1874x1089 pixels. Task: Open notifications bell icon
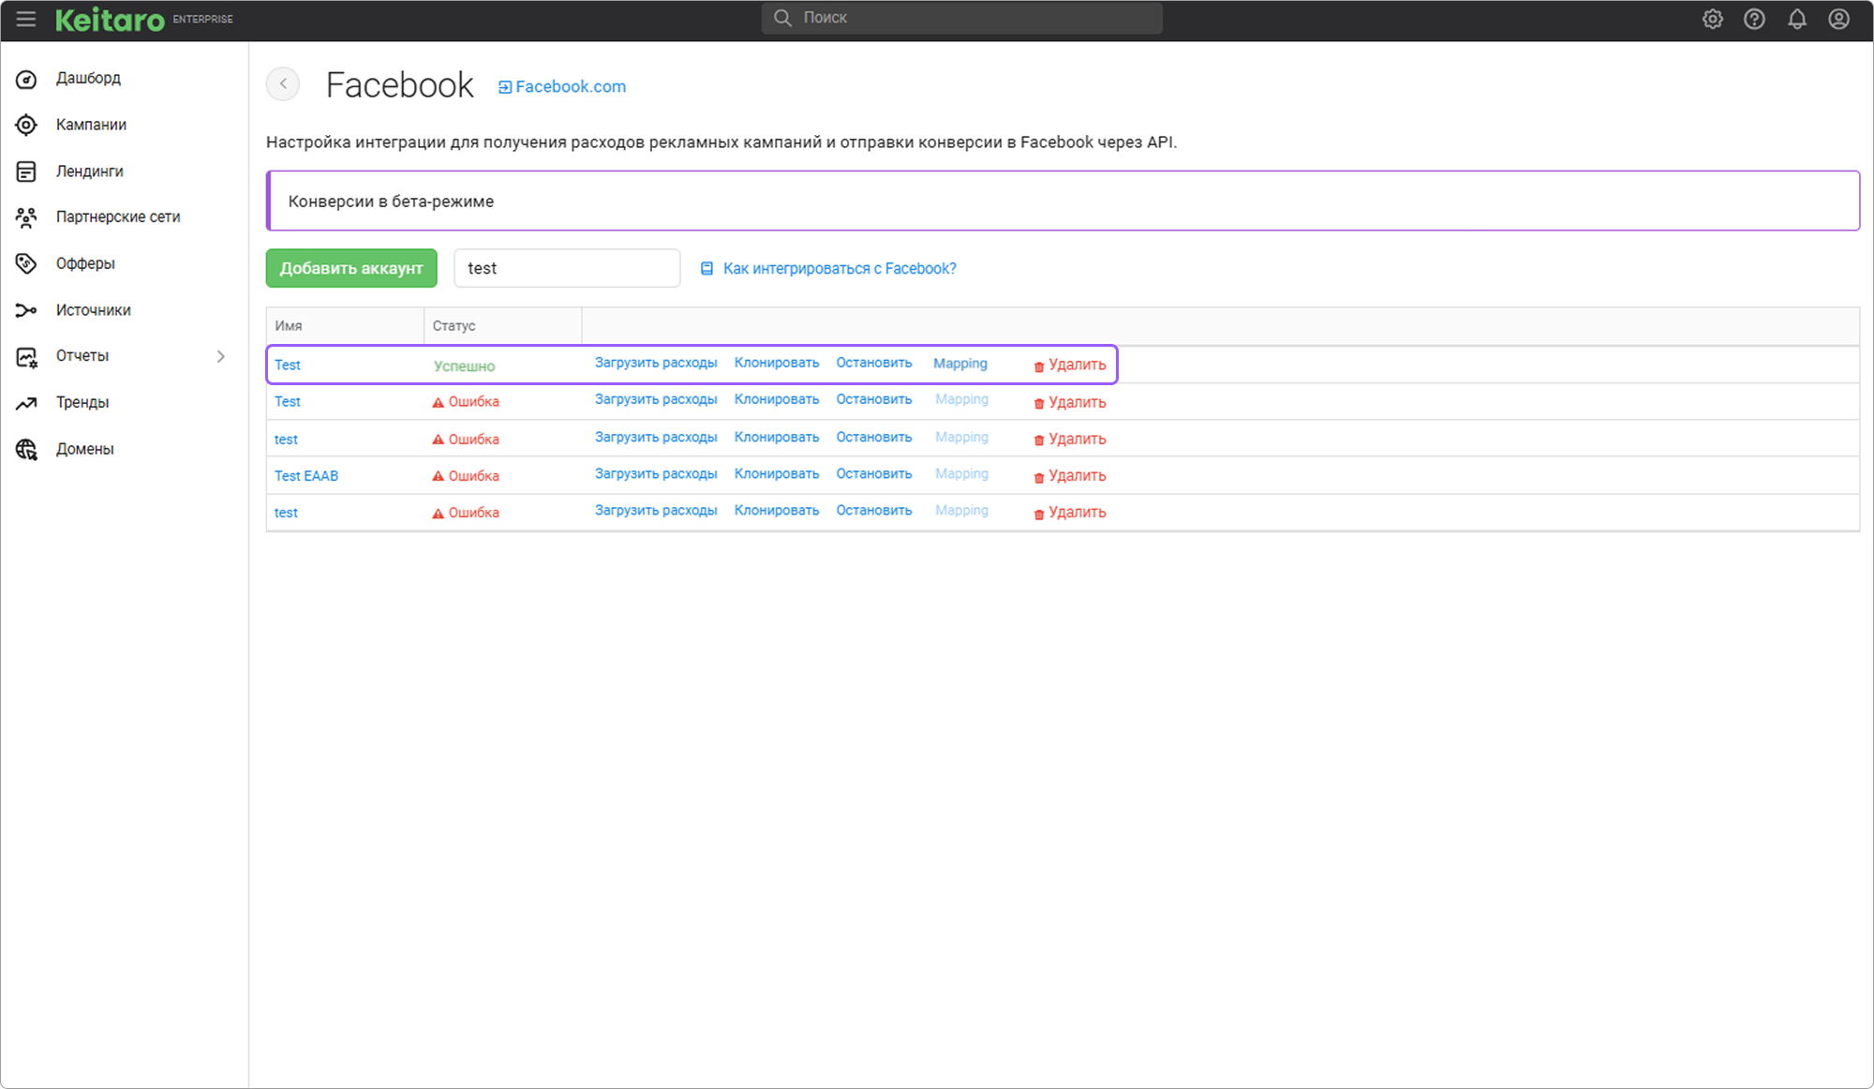coord(1797,19)
